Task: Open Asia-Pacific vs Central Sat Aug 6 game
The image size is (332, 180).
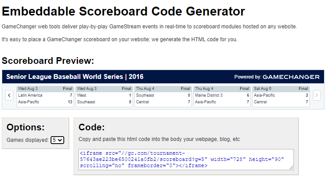Action: pos(281,96)
